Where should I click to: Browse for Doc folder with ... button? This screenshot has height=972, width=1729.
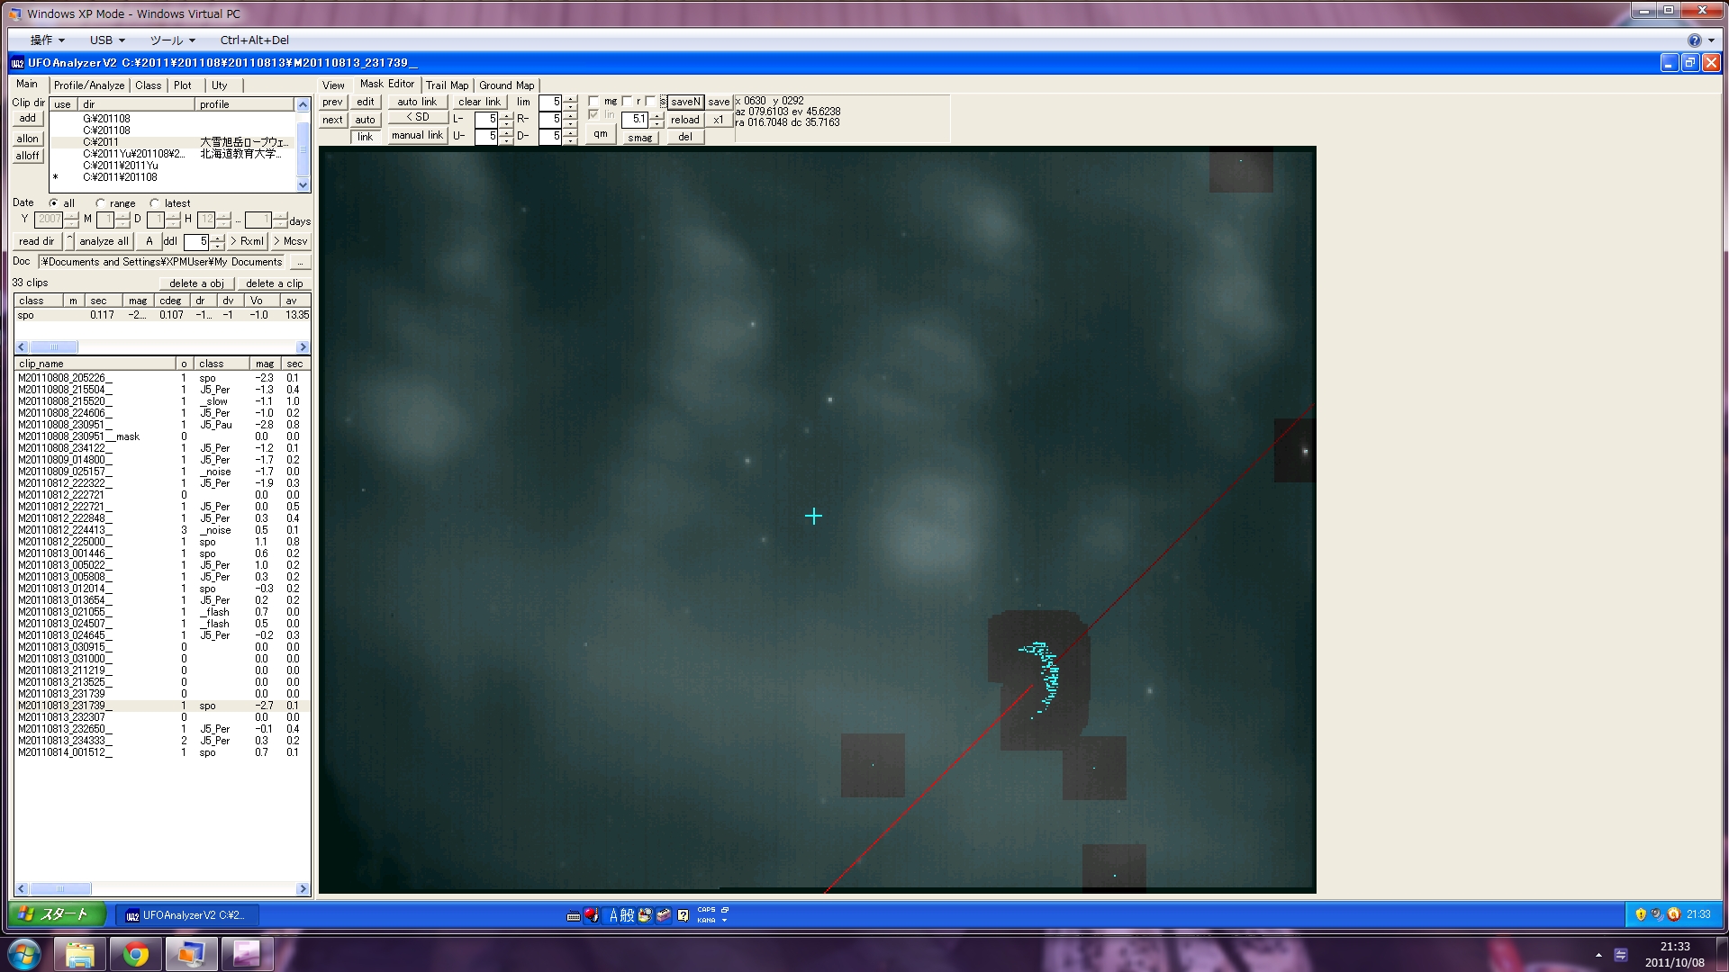tap(300, 263)
